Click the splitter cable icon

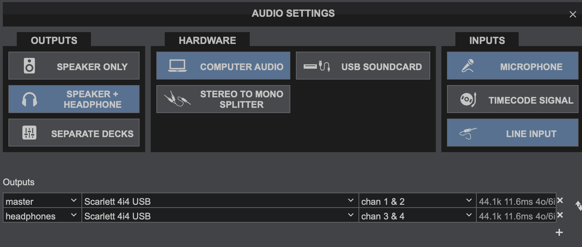click(177, 99)
